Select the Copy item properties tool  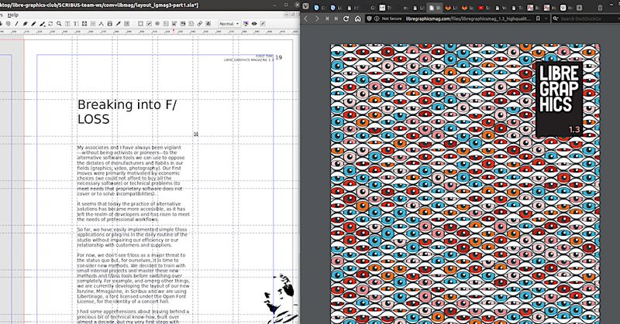pyautogui.click(x=109, y=24)
